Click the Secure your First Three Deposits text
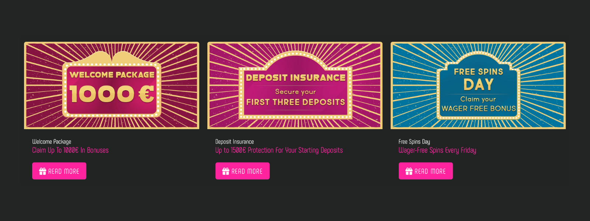Screen dimensions: 590x221 tap(295, 98)
